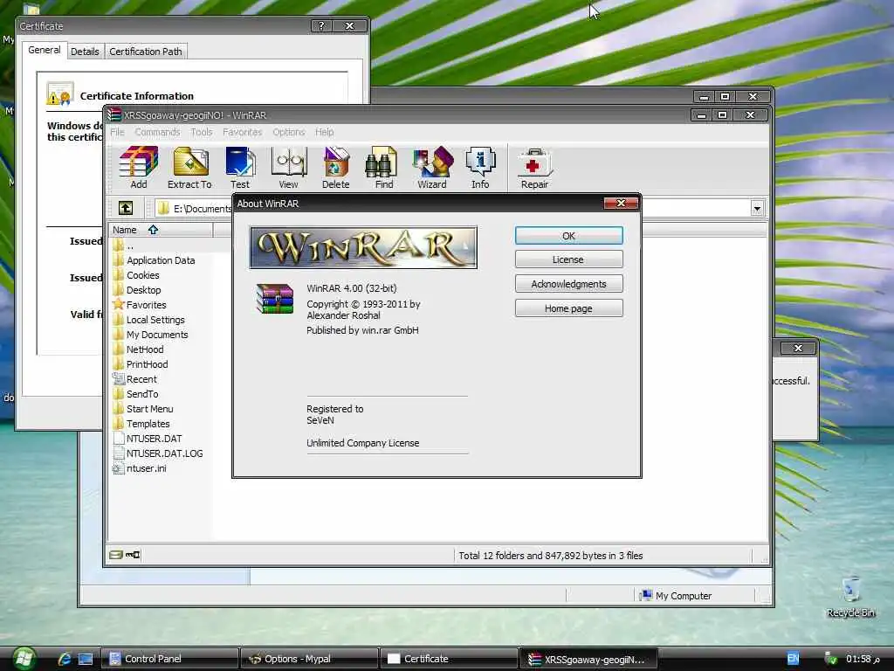The image size is (894, 671).
Task: Switch to Options - Mypal taskbar button
Action: 309,659
